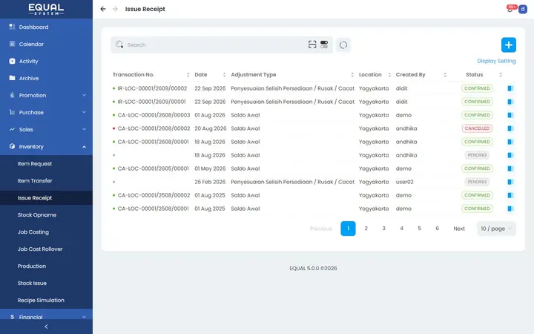Open detail panel for IR-LOC-00001/2609/00001
The height and width of the screenshot is (334, 534).
(510, 102)
